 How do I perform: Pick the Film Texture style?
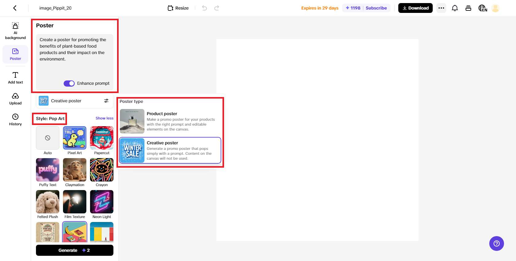click(75, 205)
